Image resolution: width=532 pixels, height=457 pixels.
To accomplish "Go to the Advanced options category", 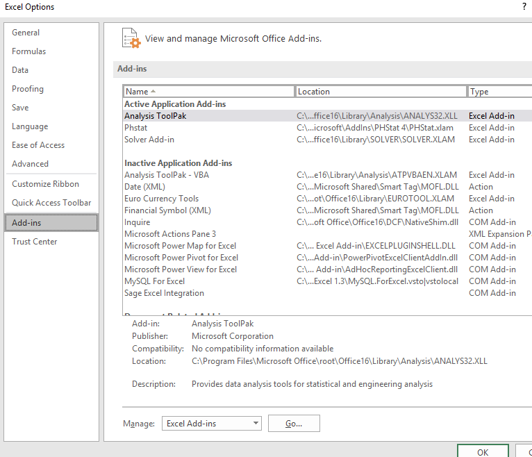I will click(x=30, y=164).
